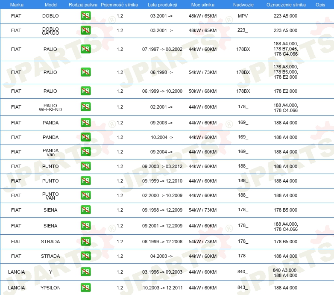Click the Moc silnika column header
The image size is (334, 295).
click(202, 5)
